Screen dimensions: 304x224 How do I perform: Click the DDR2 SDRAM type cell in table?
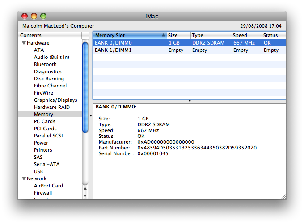pos(208,43)
